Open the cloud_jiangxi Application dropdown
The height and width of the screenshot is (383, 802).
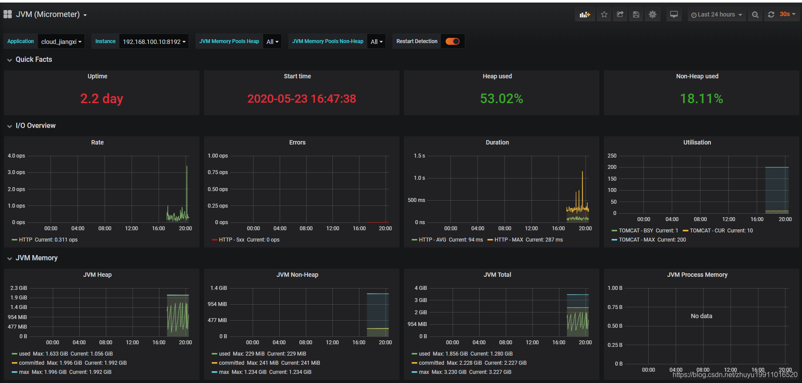pos(61,41)
